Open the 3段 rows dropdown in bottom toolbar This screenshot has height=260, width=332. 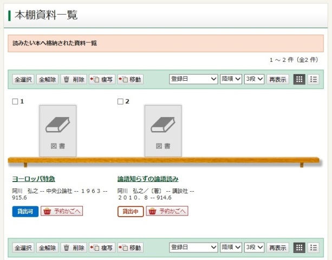[x=255, y=248]
